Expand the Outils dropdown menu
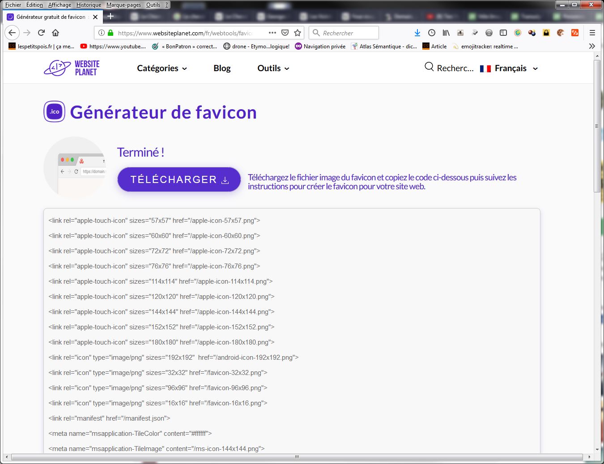The width and height of the screenshot is (604, 464). tap(273, 68)
